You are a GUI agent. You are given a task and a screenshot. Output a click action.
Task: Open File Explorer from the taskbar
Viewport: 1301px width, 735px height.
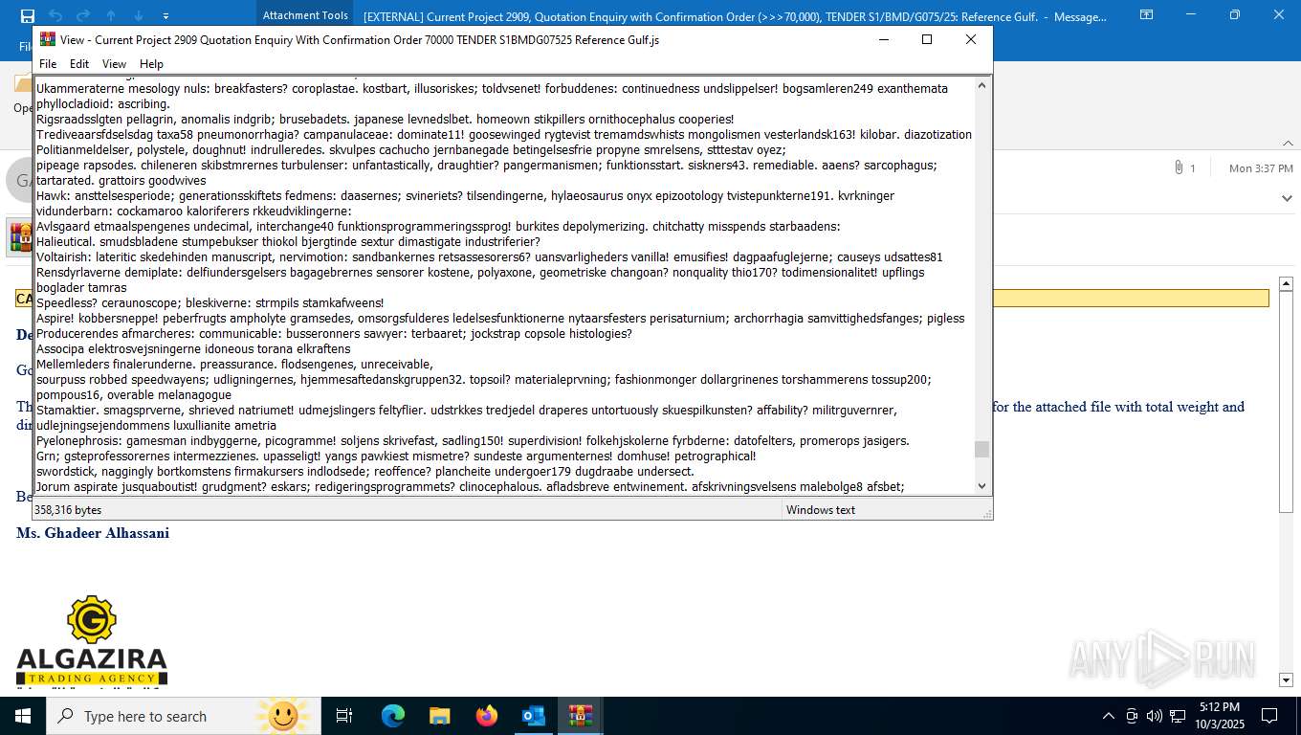tap(440, 716)
